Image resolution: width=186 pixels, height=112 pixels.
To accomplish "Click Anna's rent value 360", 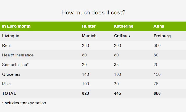I will pos(157,45).
